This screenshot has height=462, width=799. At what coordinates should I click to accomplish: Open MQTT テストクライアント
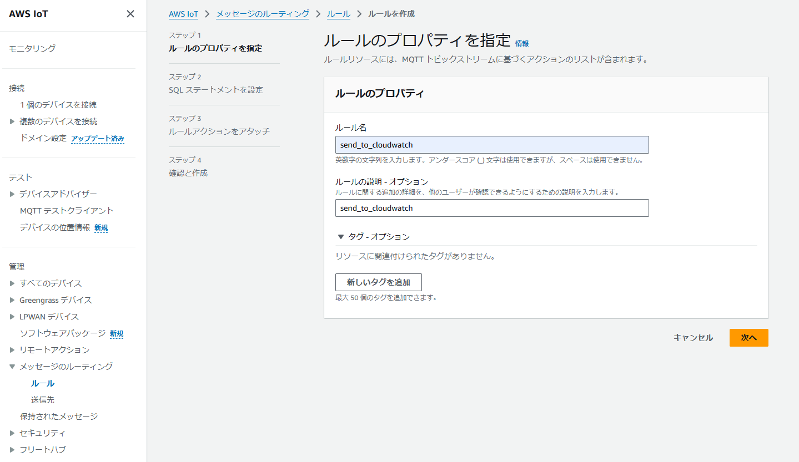(67, 211)
